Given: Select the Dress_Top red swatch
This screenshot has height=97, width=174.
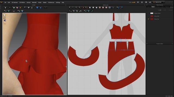Looking at the screenshot, I should [x=152, y=19].
